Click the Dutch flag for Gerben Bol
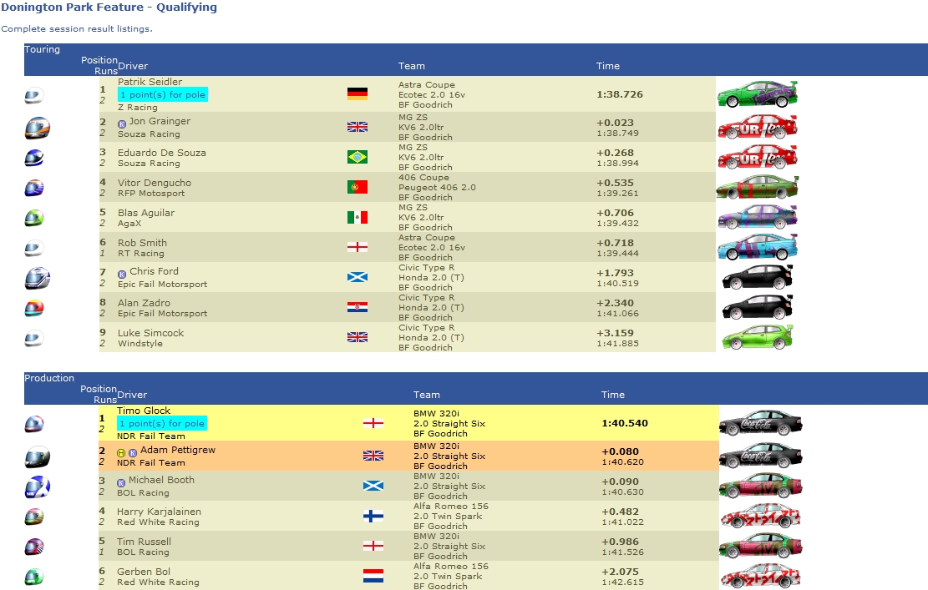The height and width of the screenshot is (590, 928). coord(373,576)
